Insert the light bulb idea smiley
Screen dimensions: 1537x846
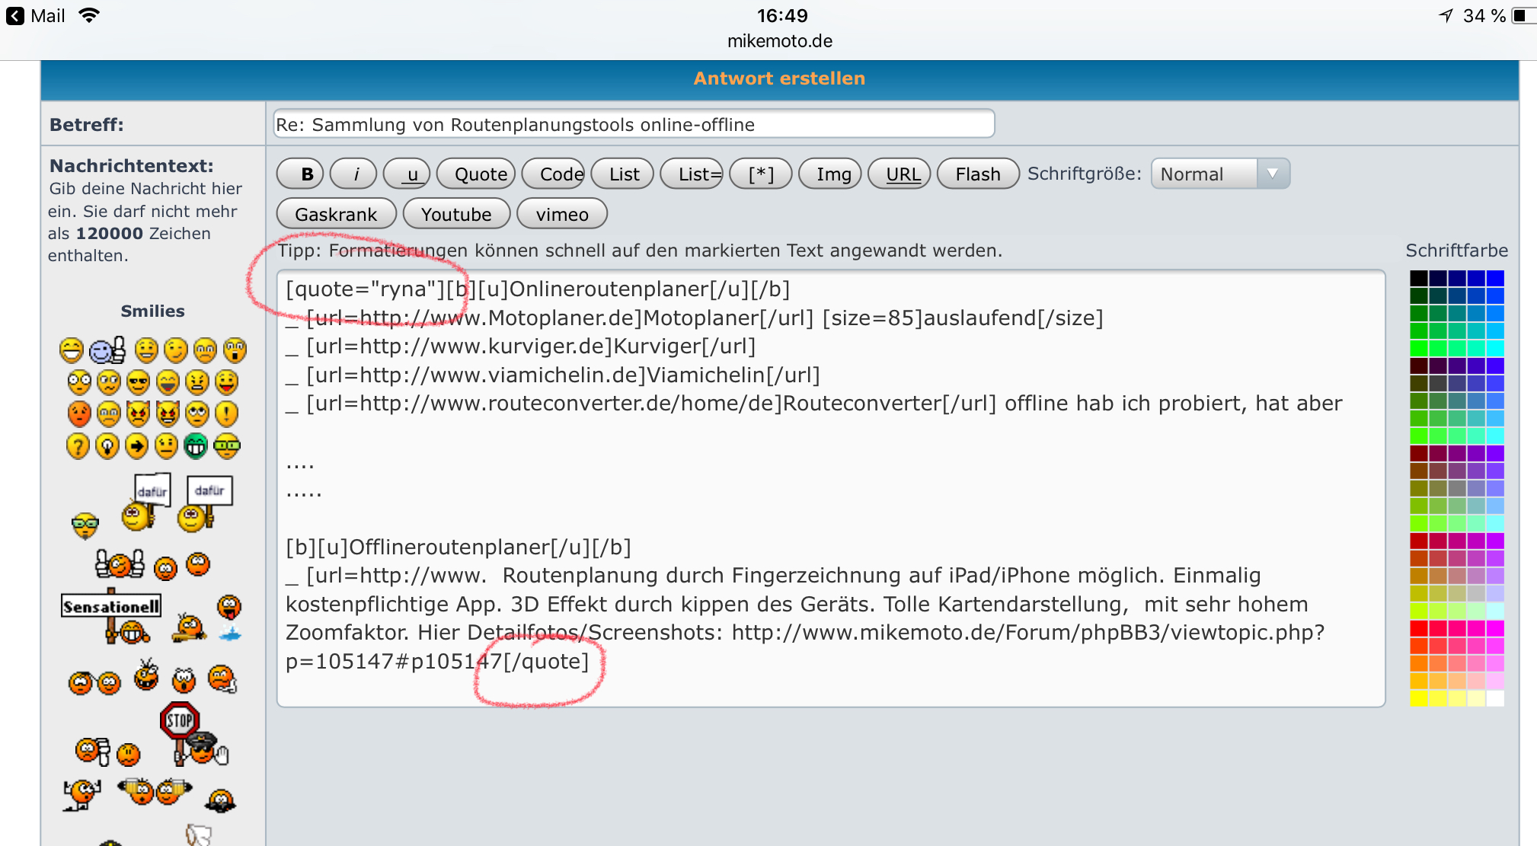point(107,445)
